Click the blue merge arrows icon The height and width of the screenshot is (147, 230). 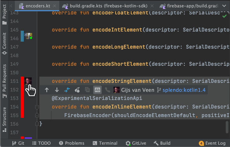tap(67, 90)
